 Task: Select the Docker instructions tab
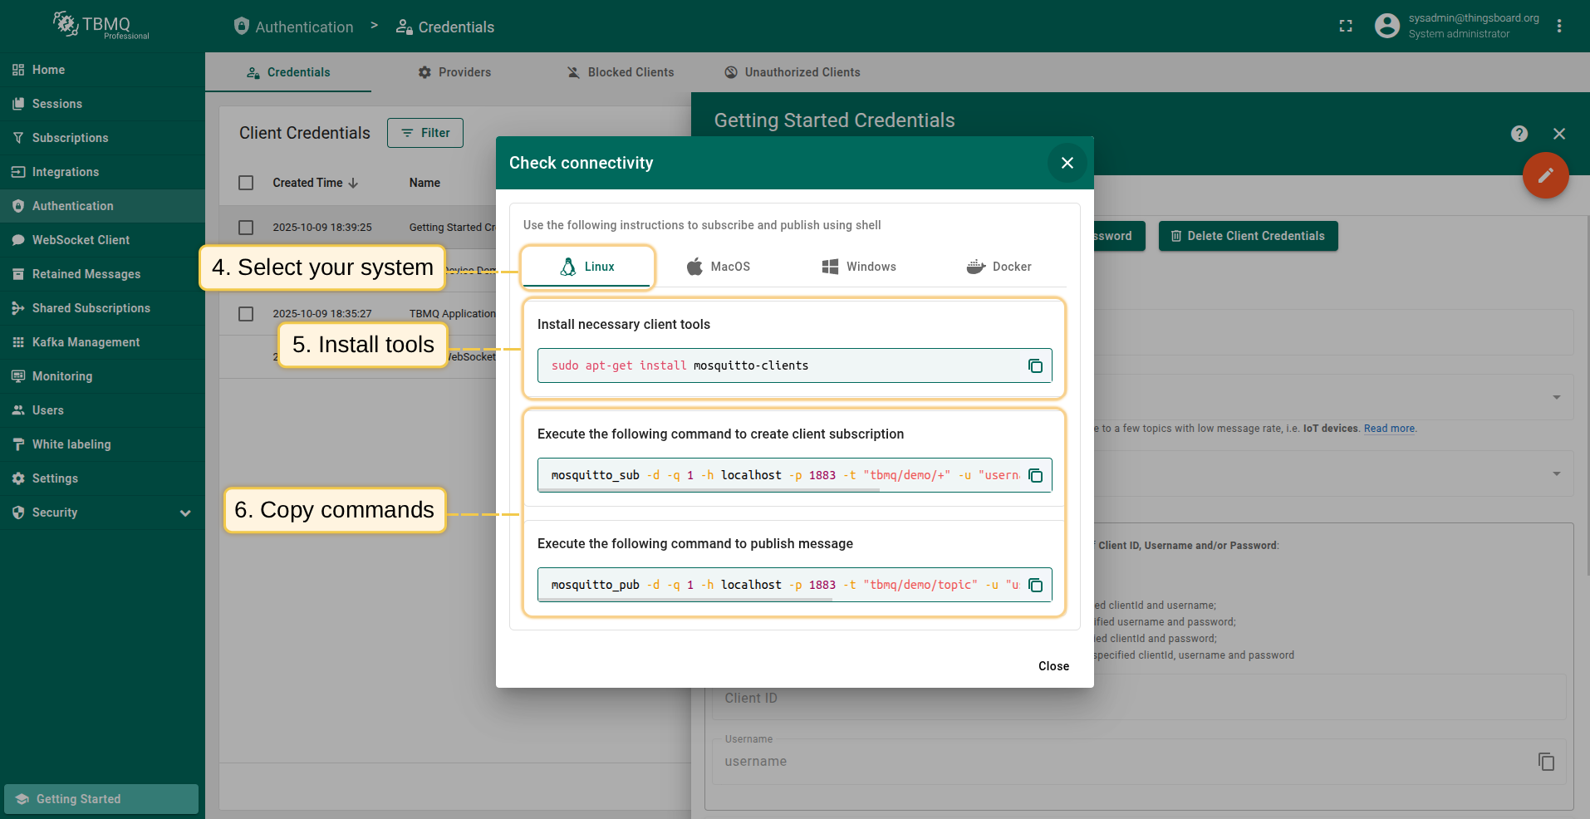pyautogui.click(x=999, y=267)
